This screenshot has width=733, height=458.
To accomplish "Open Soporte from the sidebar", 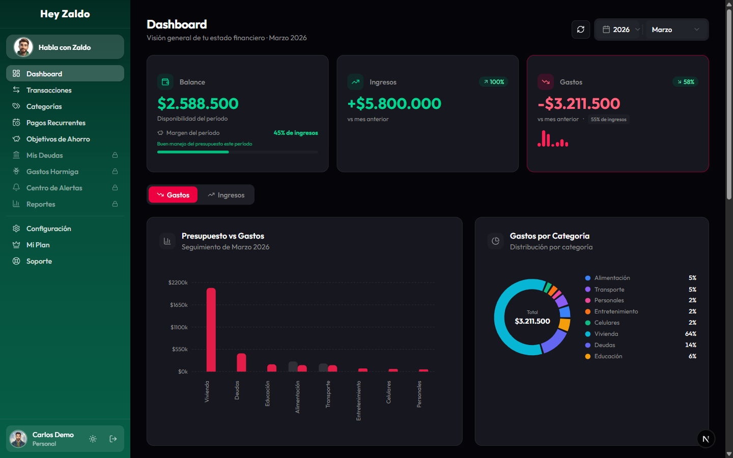I will click(39, 261).
